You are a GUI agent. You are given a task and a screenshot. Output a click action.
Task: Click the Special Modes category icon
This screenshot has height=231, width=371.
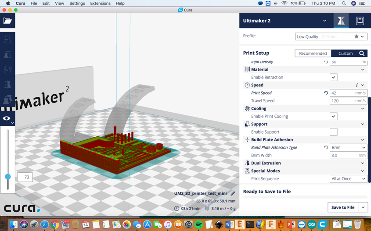click(247, 171)
